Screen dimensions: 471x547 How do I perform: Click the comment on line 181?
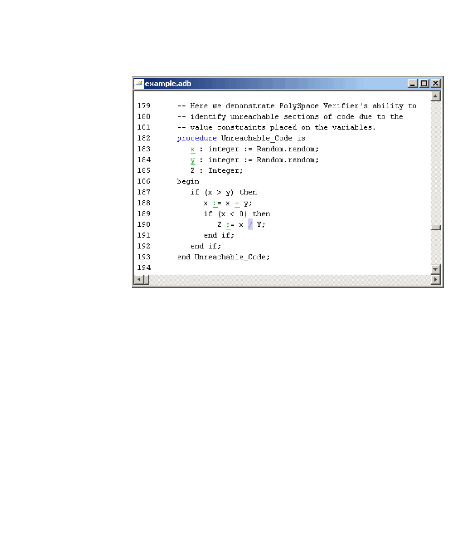[x=276, y=127]
